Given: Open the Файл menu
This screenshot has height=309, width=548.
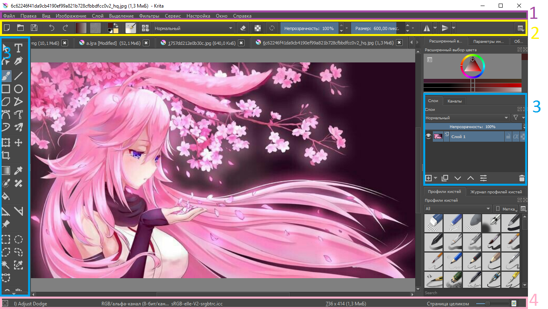Looking at the screenshot, I should [9, 16].
